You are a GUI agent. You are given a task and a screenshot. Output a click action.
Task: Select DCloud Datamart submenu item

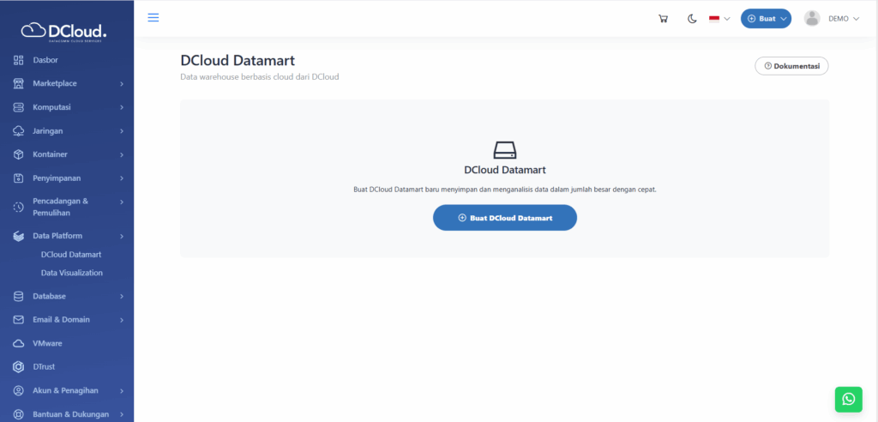pos(71,255)
